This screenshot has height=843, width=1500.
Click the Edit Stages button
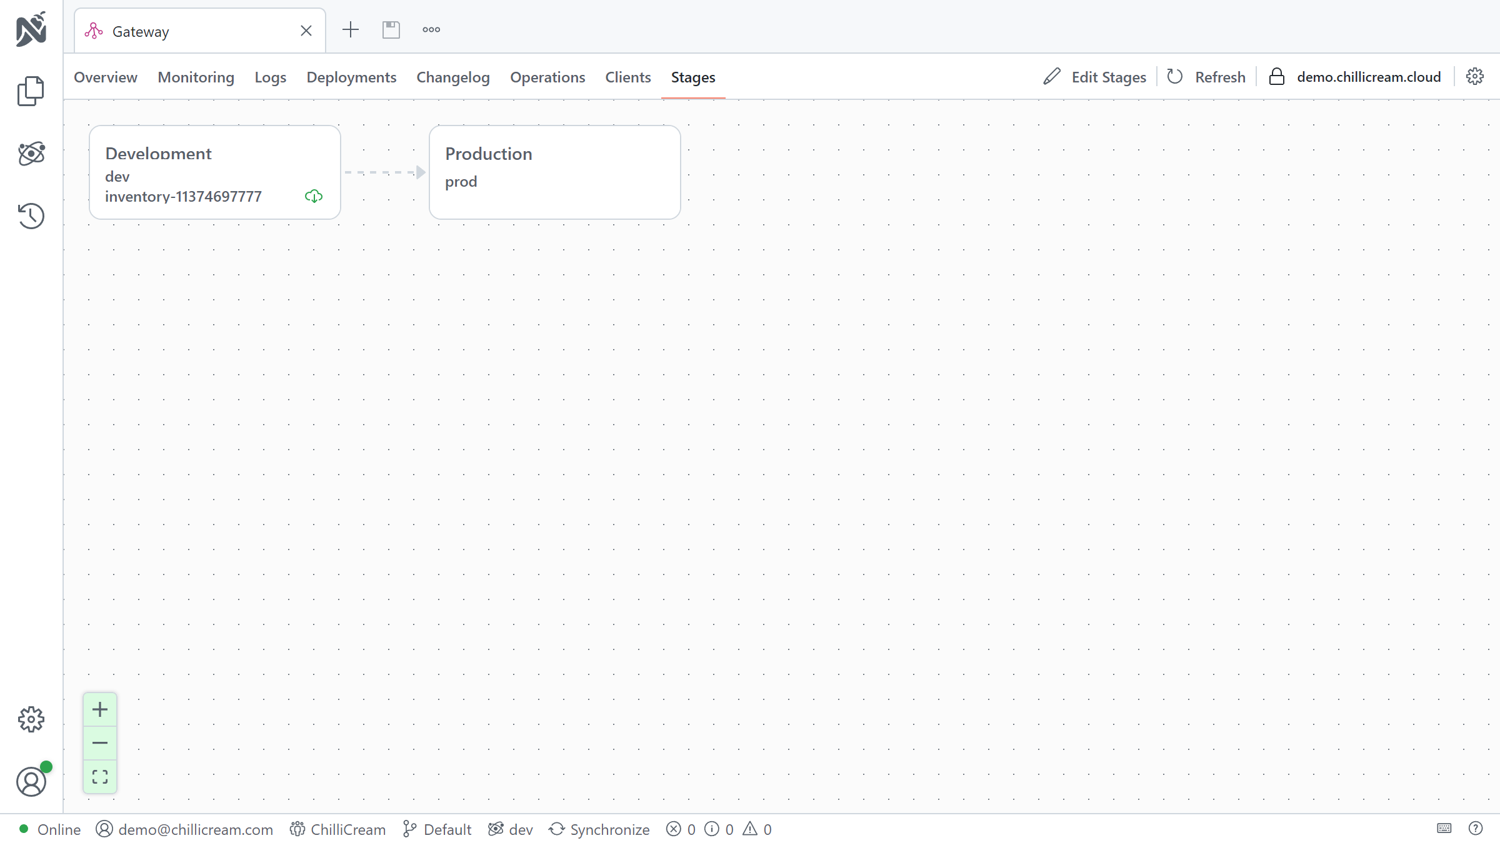(x=1095, y=77)
